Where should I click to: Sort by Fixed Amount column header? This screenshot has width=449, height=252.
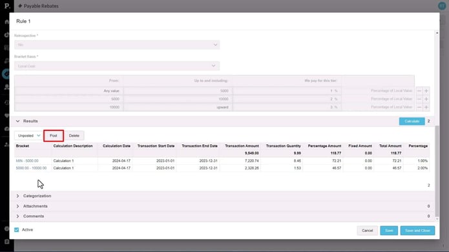click(360, 146)
